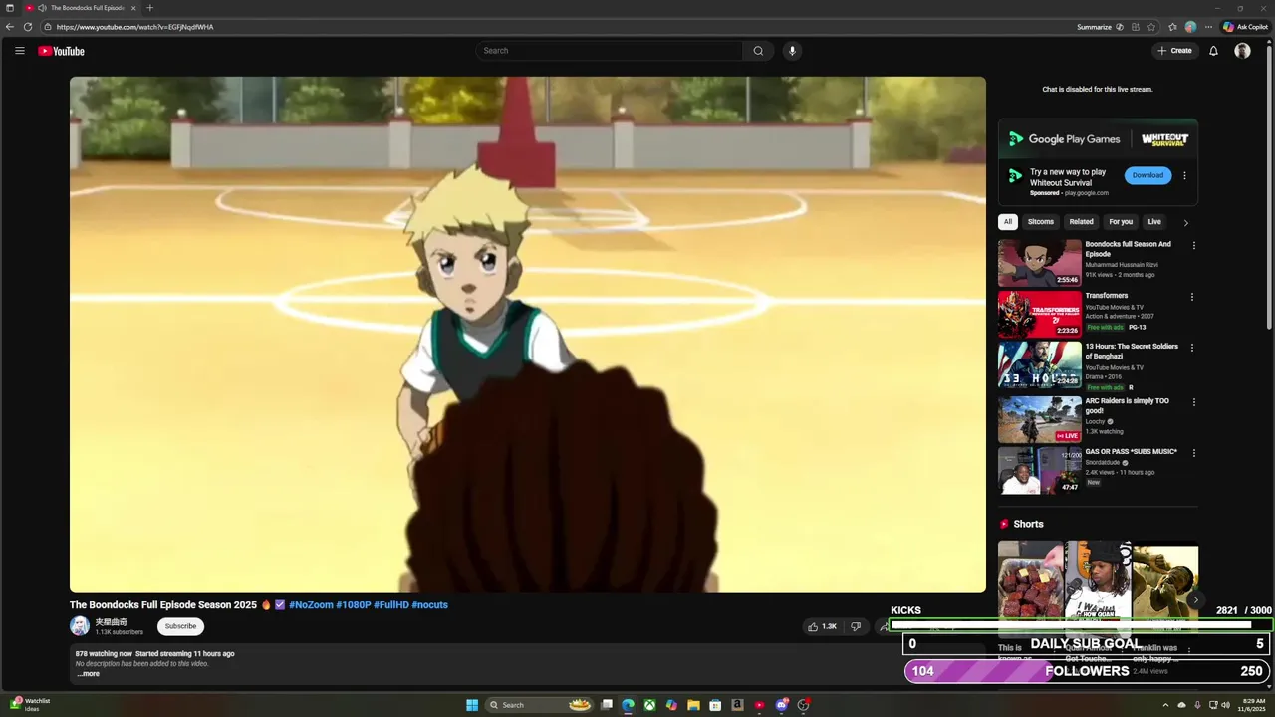Image resolution: width=1275 pixels, height=717 pixels.
Task: Open the Watchlist widget on taskbar
Action: 30,704
